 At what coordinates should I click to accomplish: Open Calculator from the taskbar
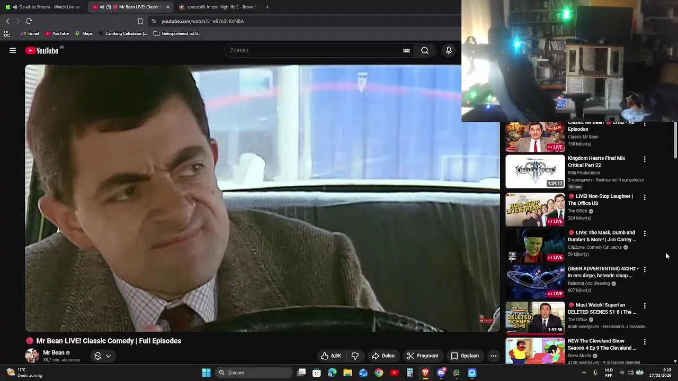[409, 373]
